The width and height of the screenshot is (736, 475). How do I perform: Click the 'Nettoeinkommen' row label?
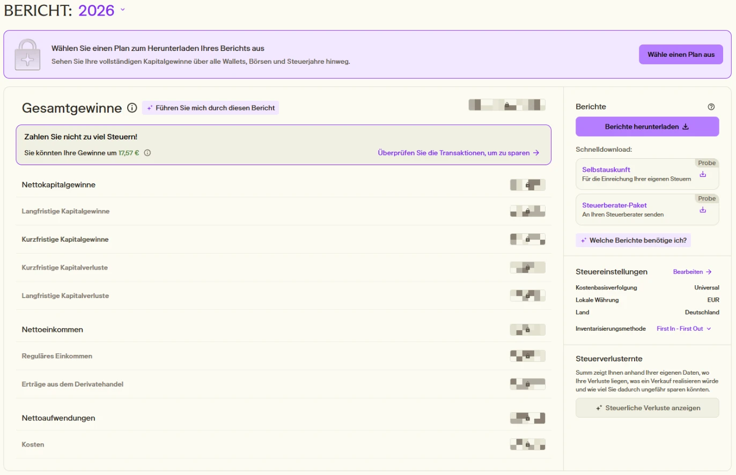pos(53,329)
